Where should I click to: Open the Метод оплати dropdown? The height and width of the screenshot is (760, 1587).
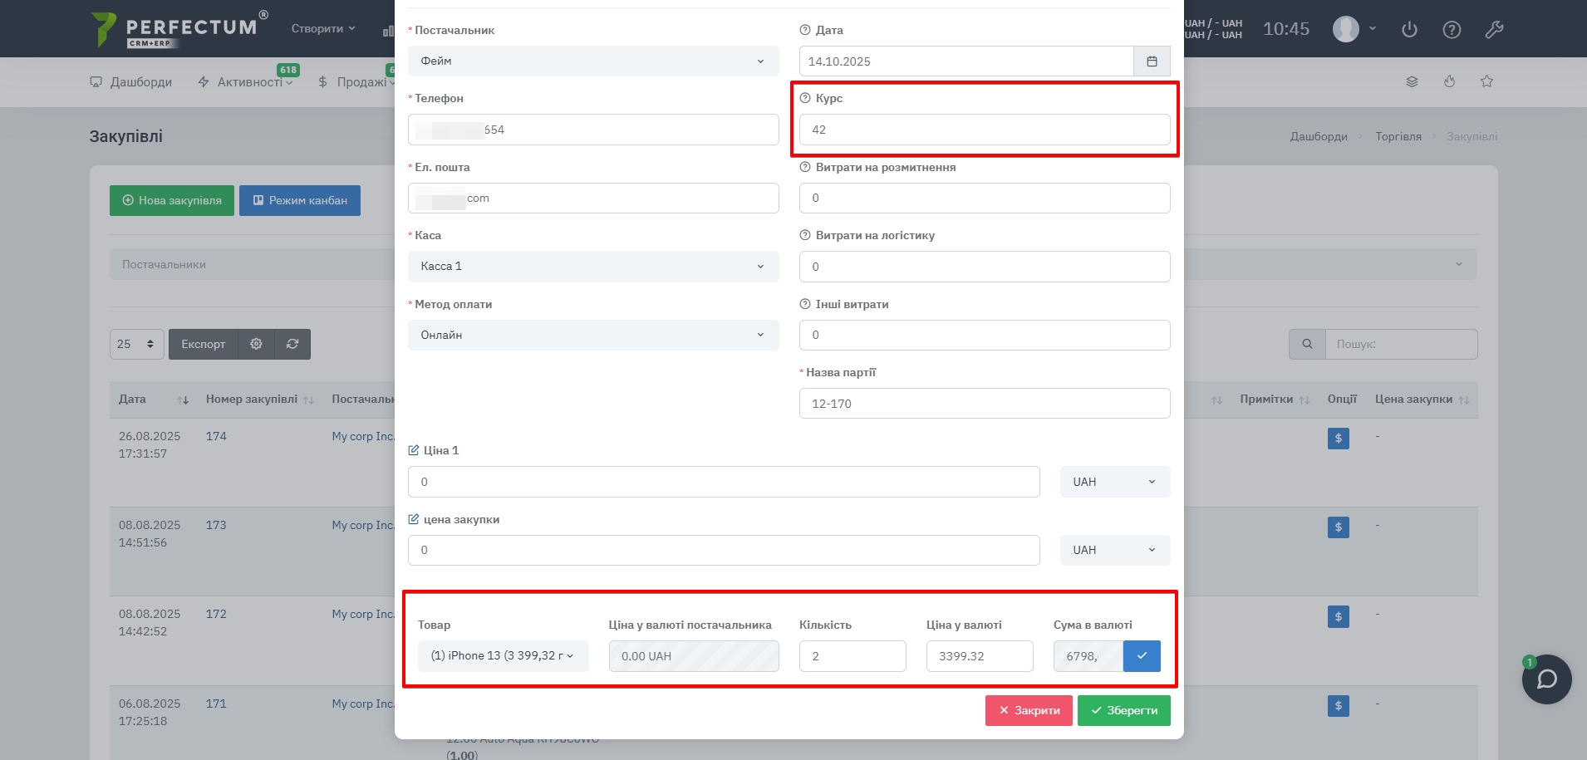tap(593, 335)
